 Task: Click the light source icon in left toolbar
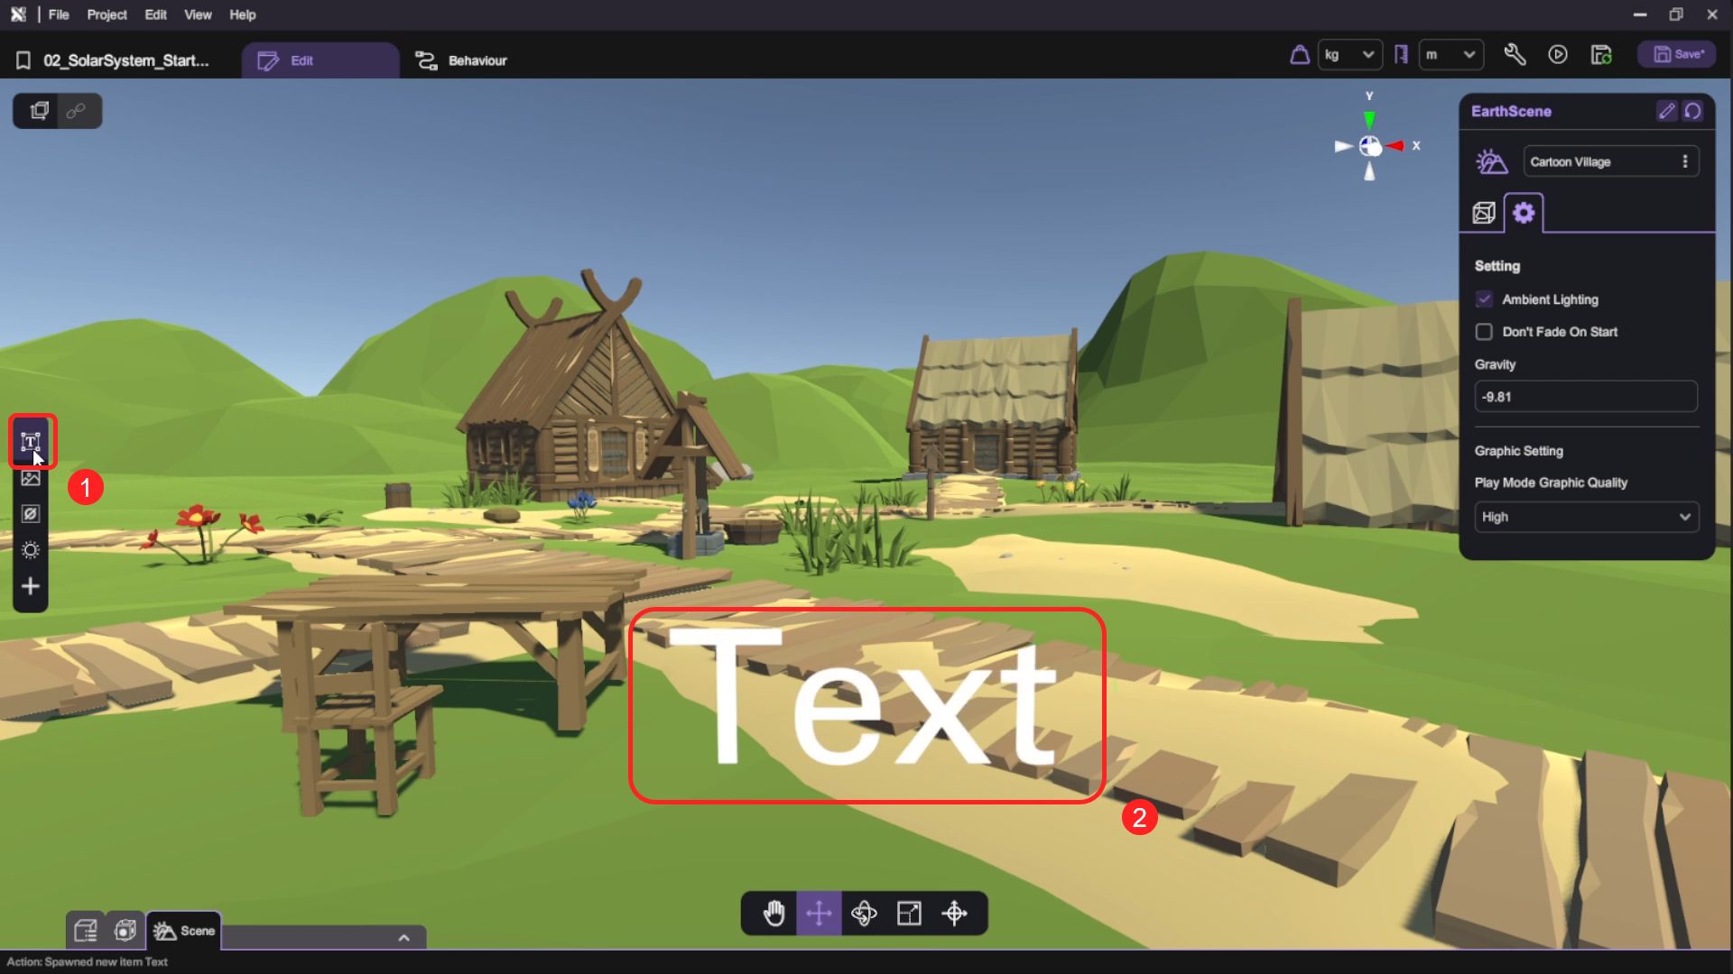point(31,550)
